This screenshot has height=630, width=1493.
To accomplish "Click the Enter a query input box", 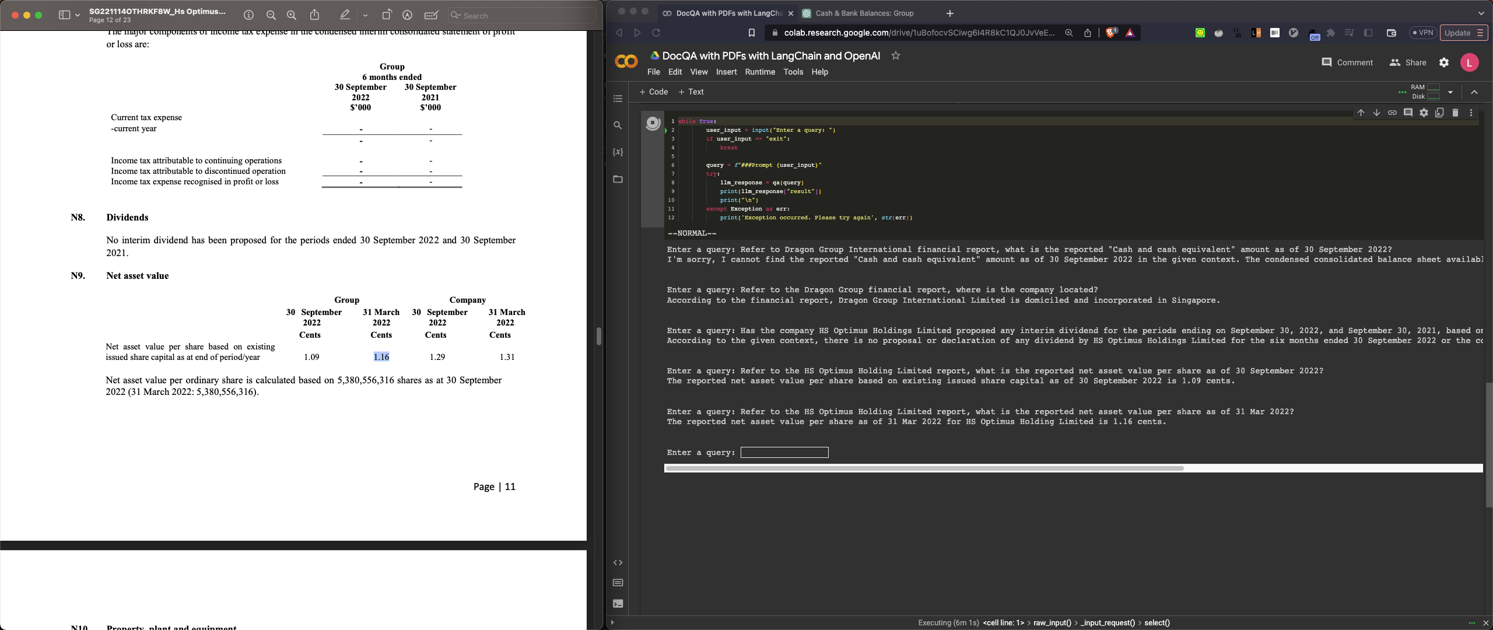I will coord(784,453).
